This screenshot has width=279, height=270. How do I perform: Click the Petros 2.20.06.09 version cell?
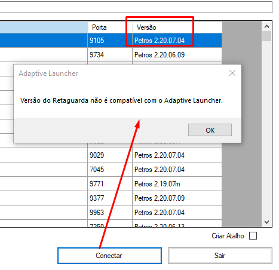tap(177, 55)
